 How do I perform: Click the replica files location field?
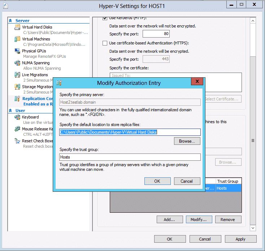130,132
